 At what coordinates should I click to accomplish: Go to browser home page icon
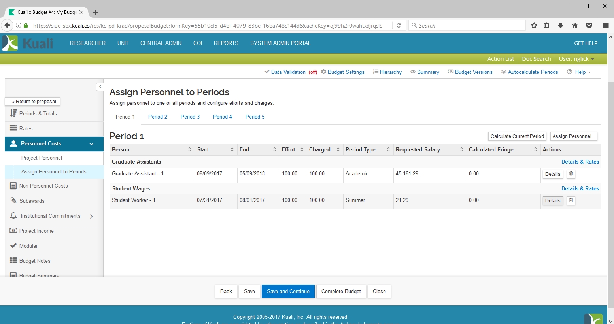point(574,25)
